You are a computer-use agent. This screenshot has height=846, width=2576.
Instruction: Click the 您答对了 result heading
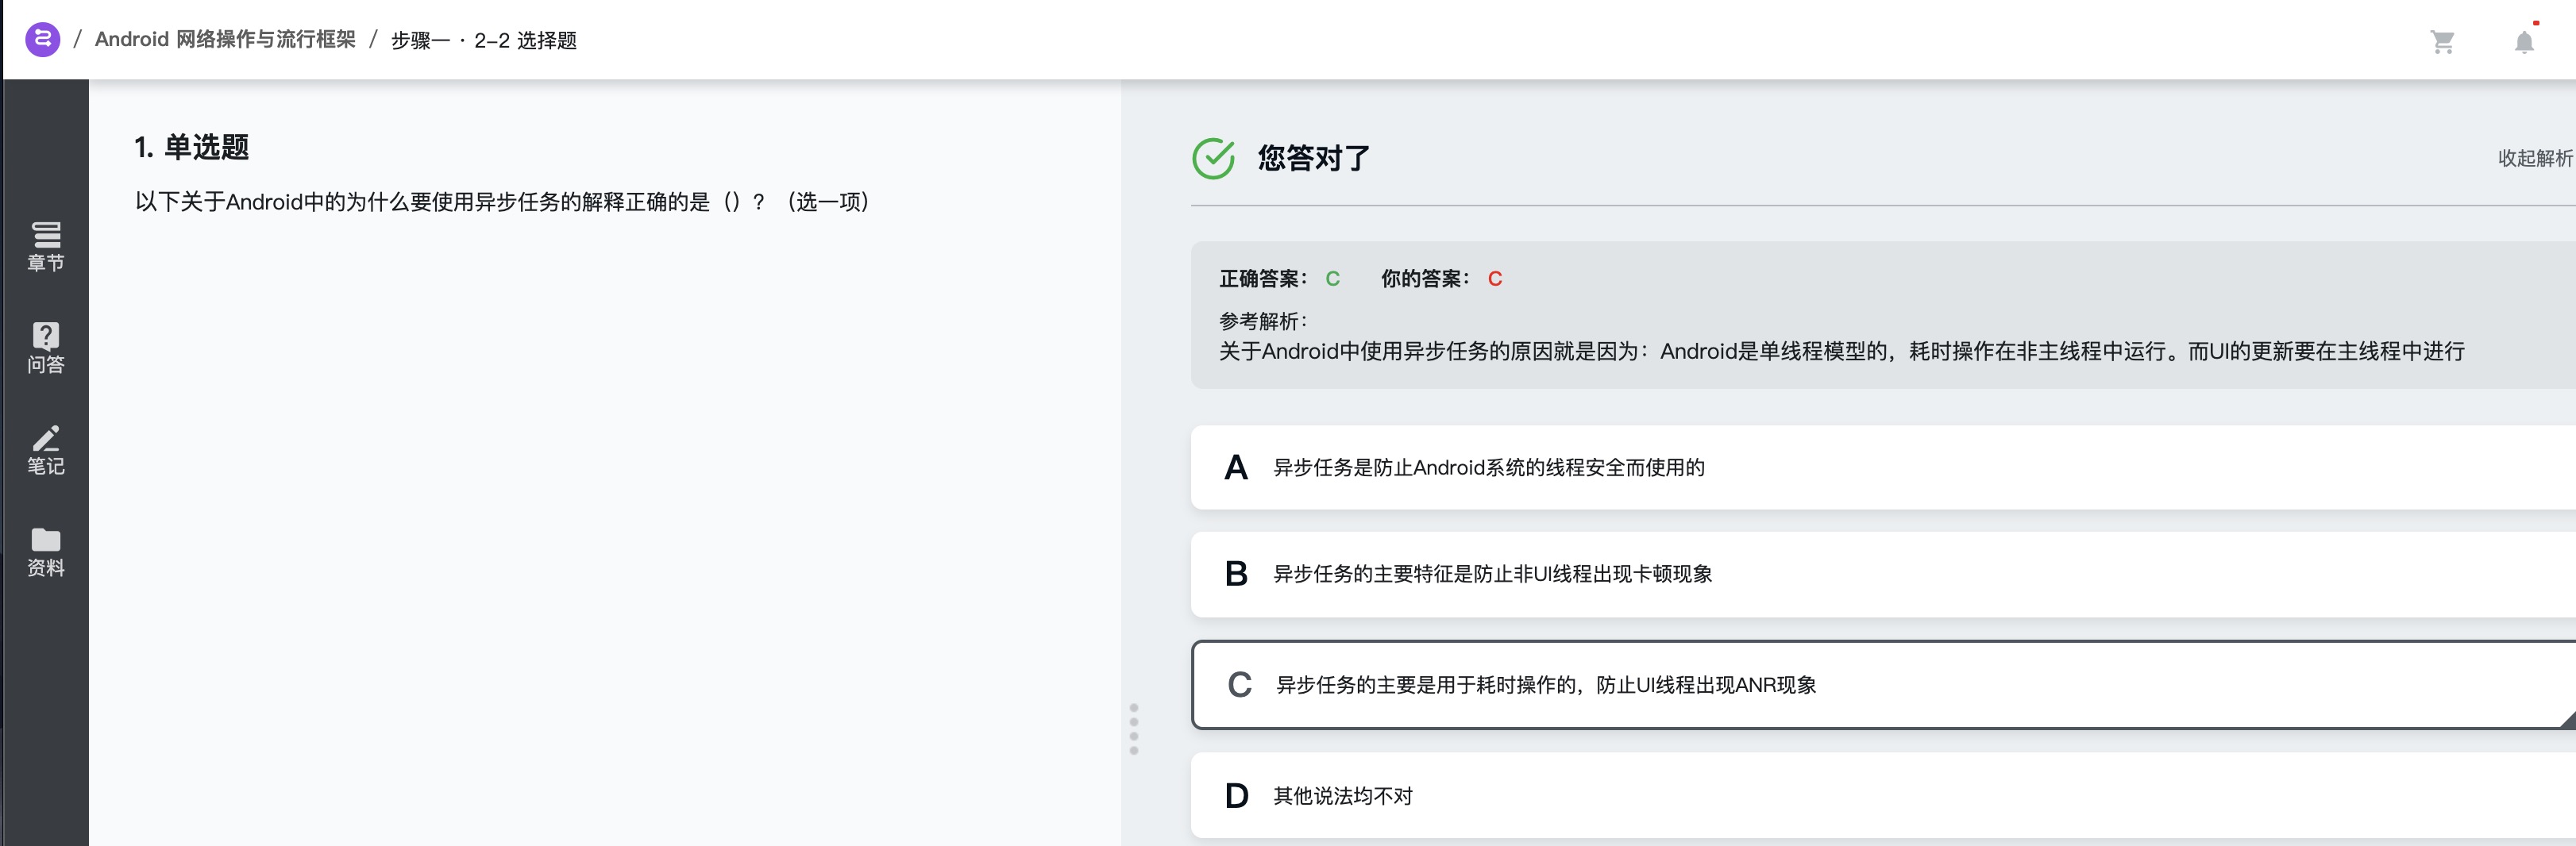1313,158
